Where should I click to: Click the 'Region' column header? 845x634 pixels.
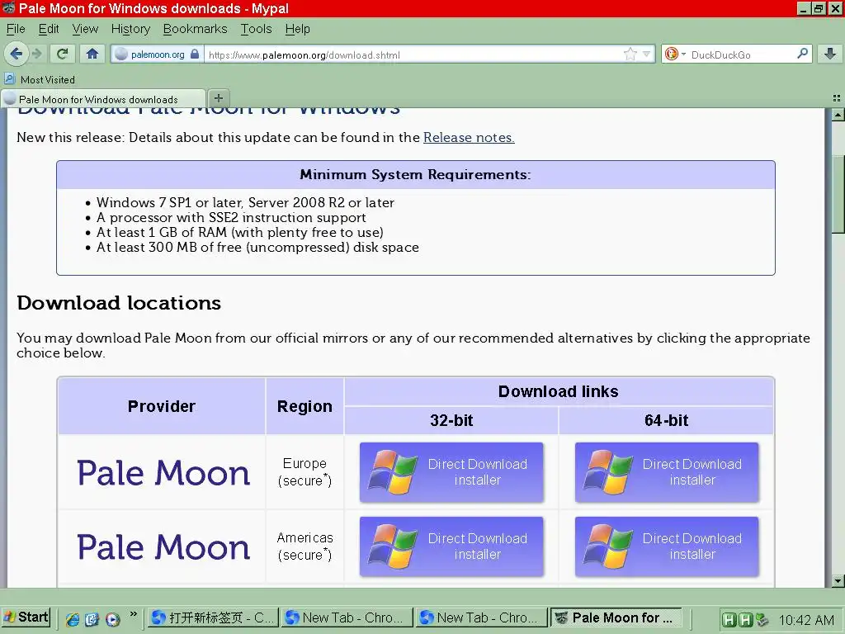(304, 406)
